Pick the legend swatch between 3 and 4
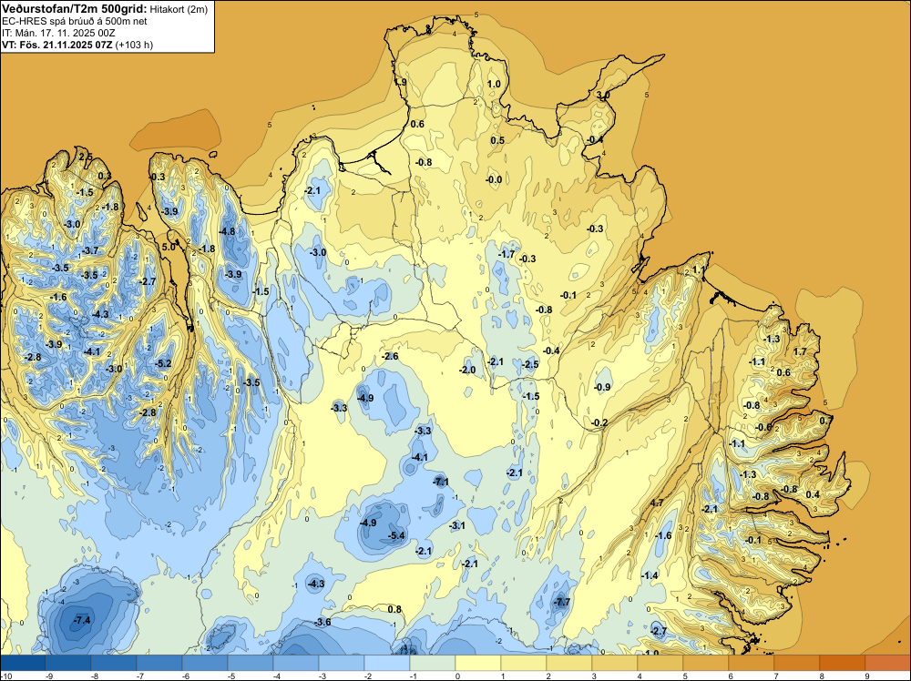The image size is (911, 681). [x=615, y=663]
